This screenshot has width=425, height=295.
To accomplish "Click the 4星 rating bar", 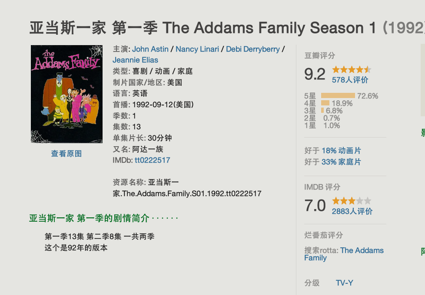I will point(325,103).
